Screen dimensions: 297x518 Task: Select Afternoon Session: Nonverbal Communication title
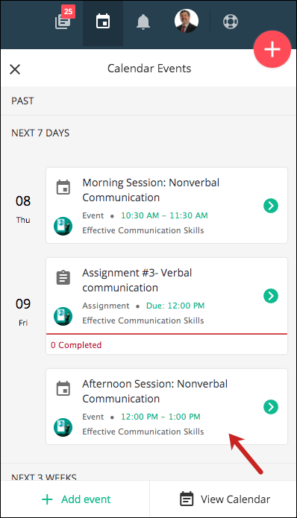coord(154,391)
